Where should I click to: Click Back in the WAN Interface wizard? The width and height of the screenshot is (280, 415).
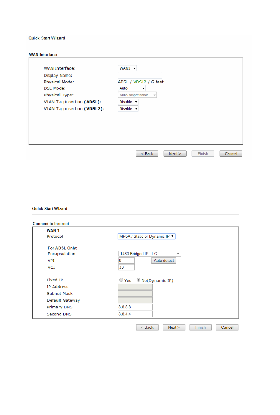(147, 154)
